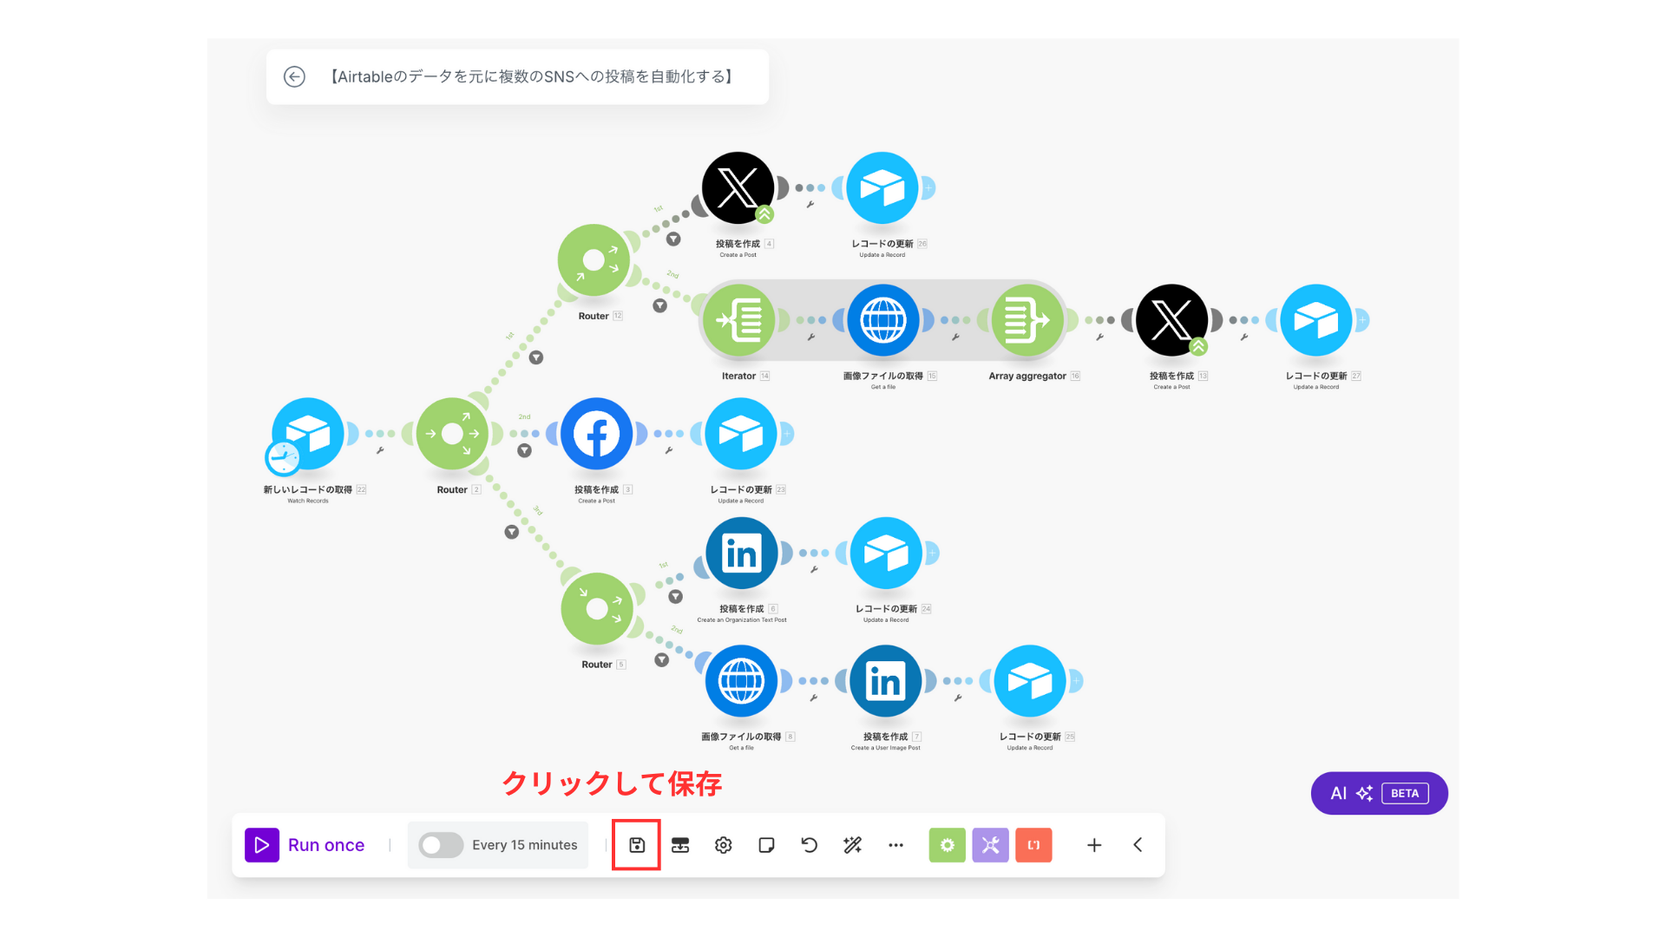
Task: Open the red Text parser favorite icon
Action: 1034,845
